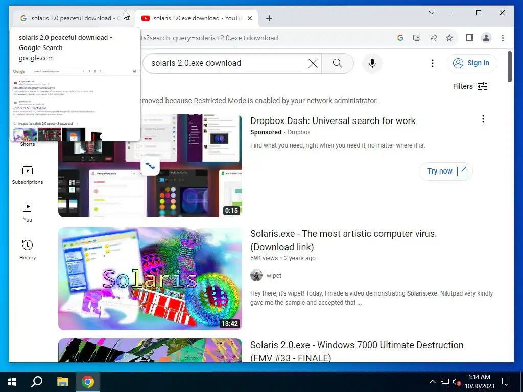Open the network status tray icon
The image size is (523, 392).
click(x=445, y=382)
